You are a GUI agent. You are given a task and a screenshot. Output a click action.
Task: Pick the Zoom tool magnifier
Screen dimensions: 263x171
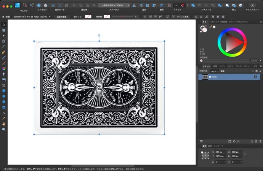4,129
